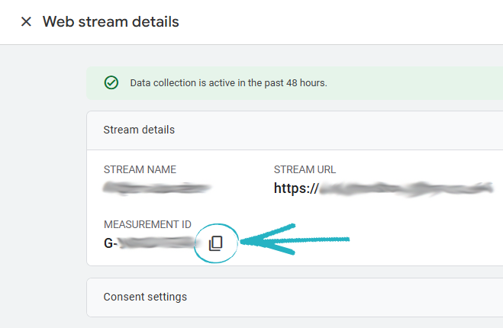
Task: Click the STREAM URL label
Action: click(305, 169)
